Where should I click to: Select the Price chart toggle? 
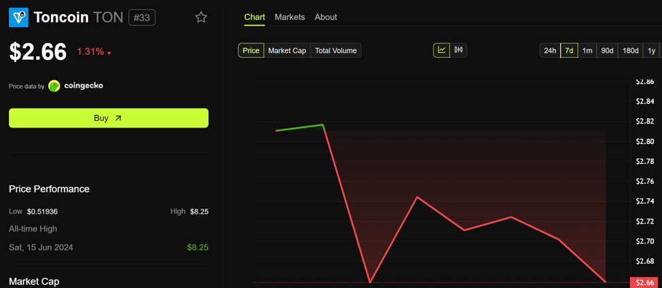coord(251,50)
